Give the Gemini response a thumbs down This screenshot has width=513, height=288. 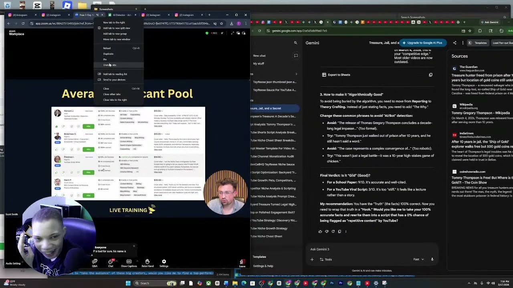pos(326,231)
